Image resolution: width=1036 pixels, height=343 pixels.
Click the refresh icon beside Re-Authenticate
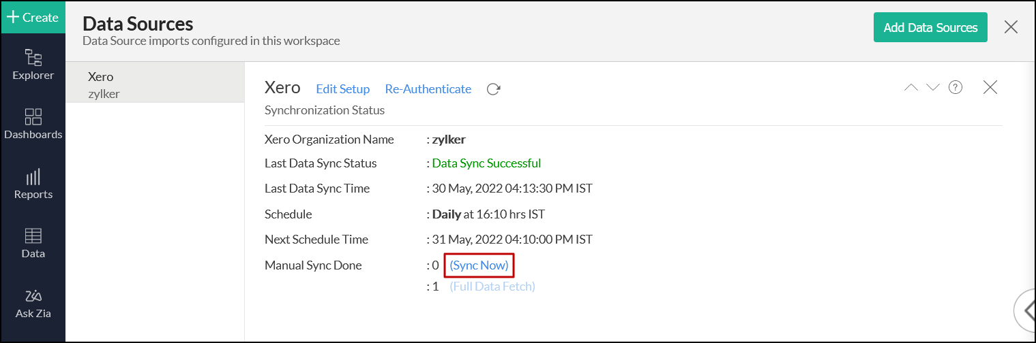tap(494, 89)
